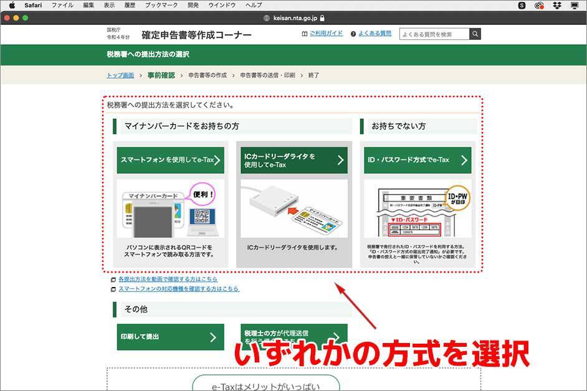Screen dimensions: 587x391
Task: Click the search magnifier icon button
Action: 475,34
